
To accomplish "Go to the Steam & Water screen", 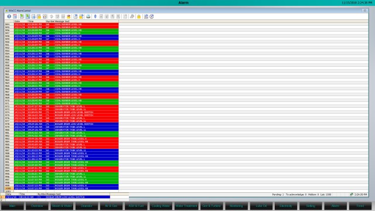I will point(62,206).
